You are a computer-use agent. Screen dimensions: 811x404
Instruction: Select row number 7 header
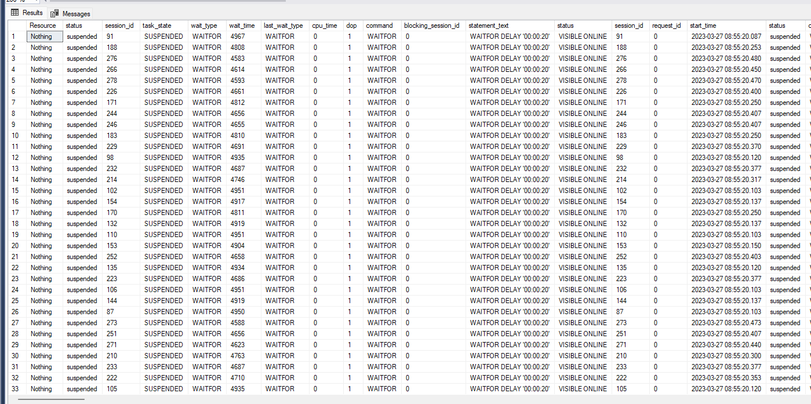[x=17, y=103]
